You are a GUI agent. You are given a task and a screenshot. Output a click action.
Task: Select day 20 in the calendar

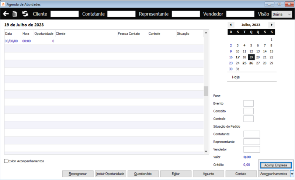[x=258, y=57]
